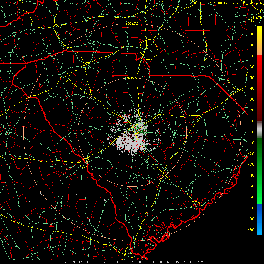Click the -60 value on velocity scale

(251, 197)
